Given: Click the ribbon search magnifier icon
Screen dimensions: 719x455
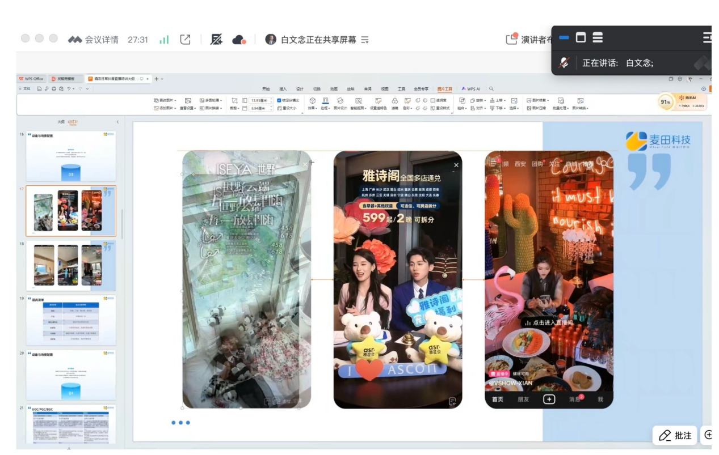Looking at the screenshot, I should [x=491, y=88].
